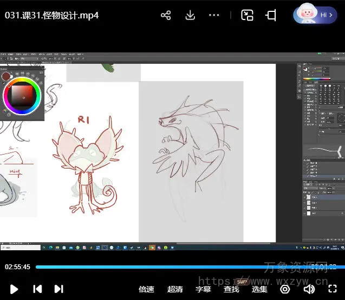Click the blue playback progress bar
The image size is (345, 300).
[x=179, y=266]
